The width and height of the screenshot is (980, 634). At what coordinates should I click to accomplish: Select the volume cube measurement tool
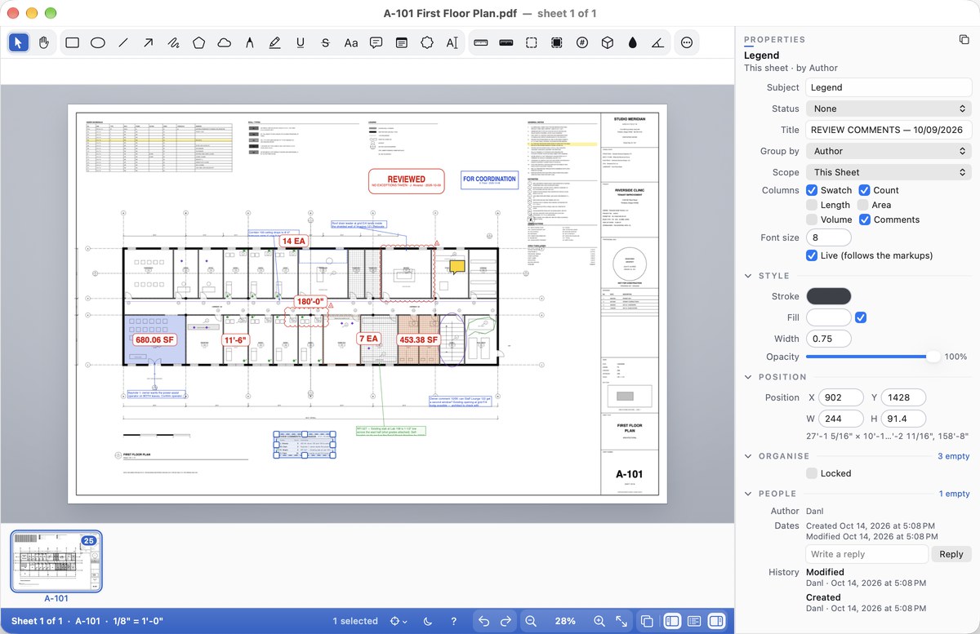608,42
